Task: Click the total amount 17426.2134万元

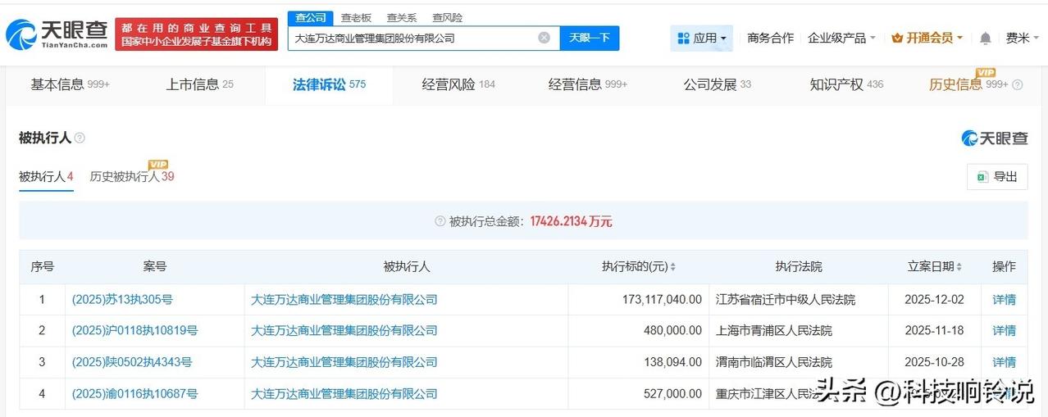Action: (x=571, y=221)
